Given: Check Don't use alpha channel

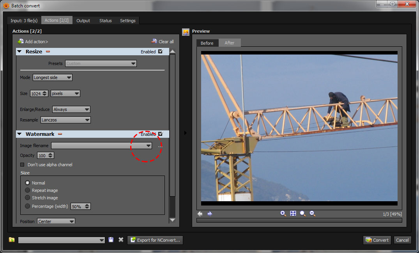Looking at the screenshot, I should click(x=22, y=165).
